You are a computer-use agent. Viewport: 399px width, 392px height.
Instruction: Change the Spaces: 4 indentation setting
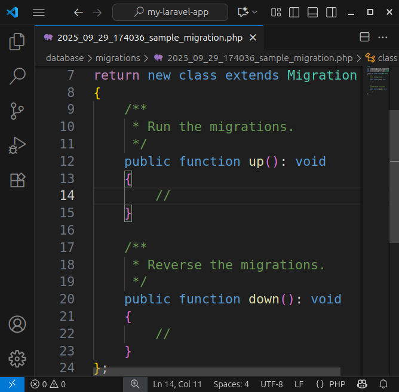point(231,384)
